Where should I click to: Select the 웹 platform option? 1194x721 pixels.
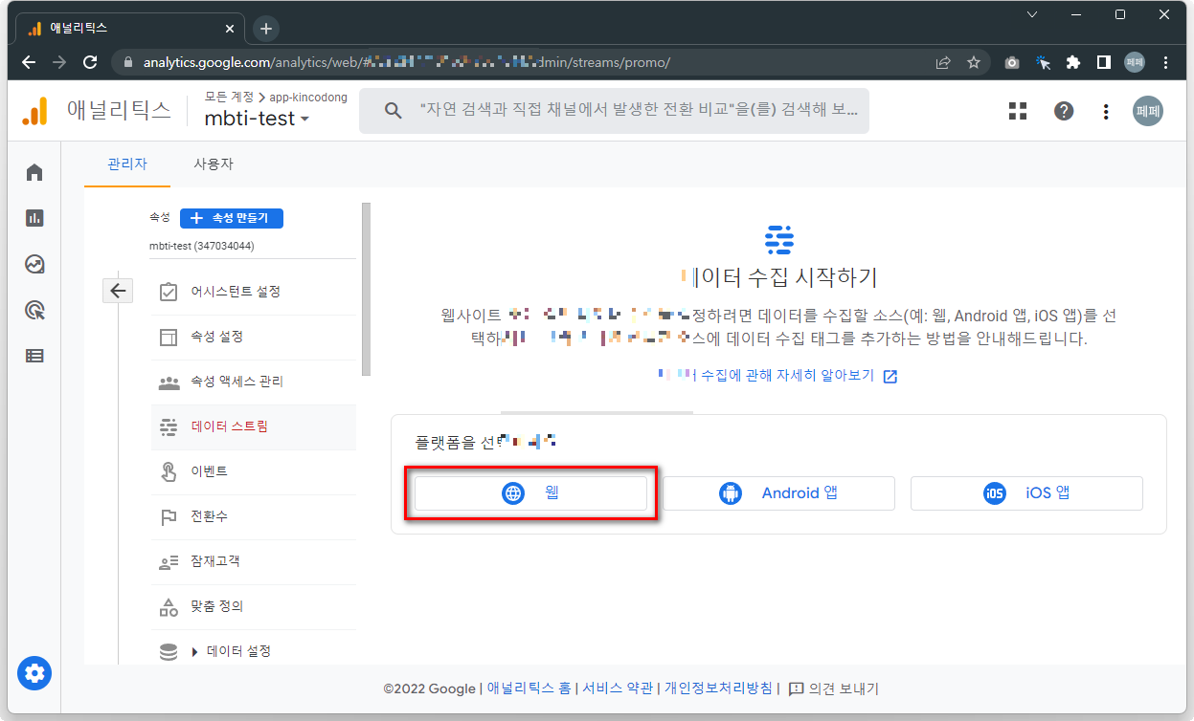click(x=532, y=493)
